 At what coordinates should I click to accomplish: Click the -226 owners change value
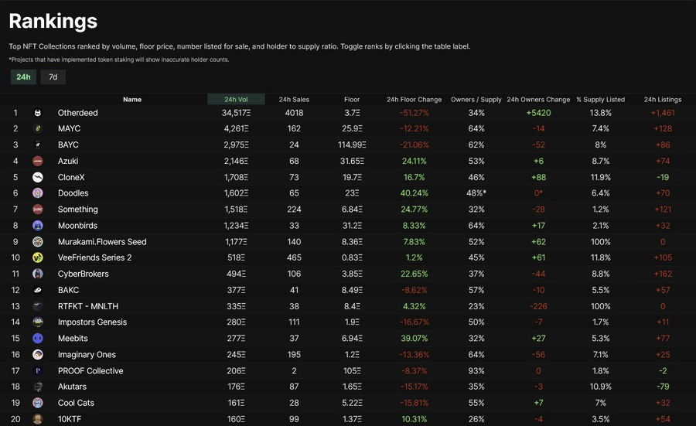pyautogui.click(x=538, y=306)
